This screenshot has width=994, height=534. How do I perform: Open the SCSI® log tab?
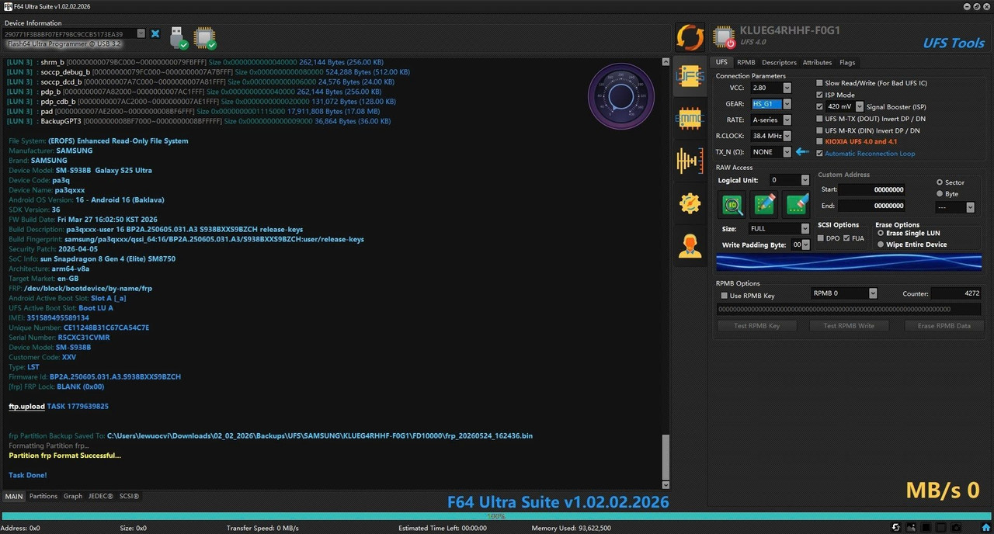(x=129, y=496)
